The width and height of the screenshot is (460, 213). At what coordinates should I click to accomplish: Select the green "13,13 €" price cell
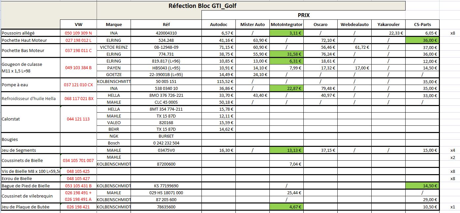(x=287, y=150)
